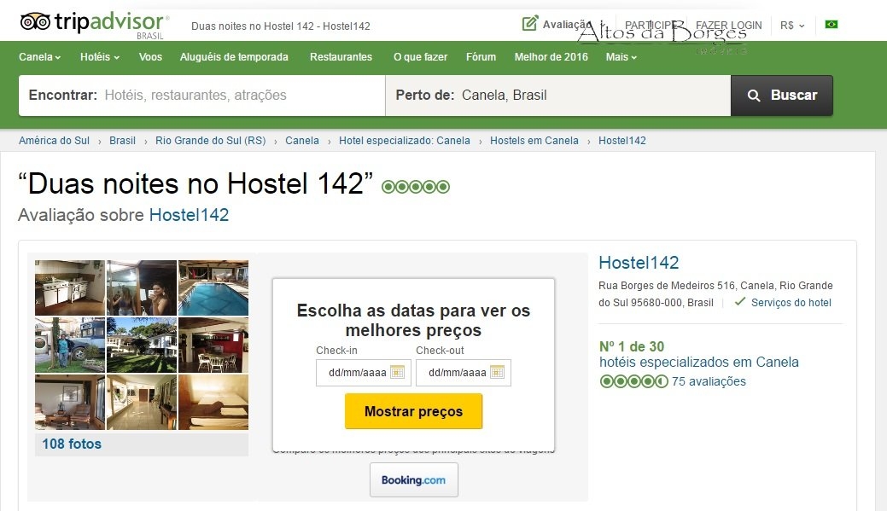887x511 pixels.
Task: Click the Brazil flag icon
Action: (x=831, y=24)
